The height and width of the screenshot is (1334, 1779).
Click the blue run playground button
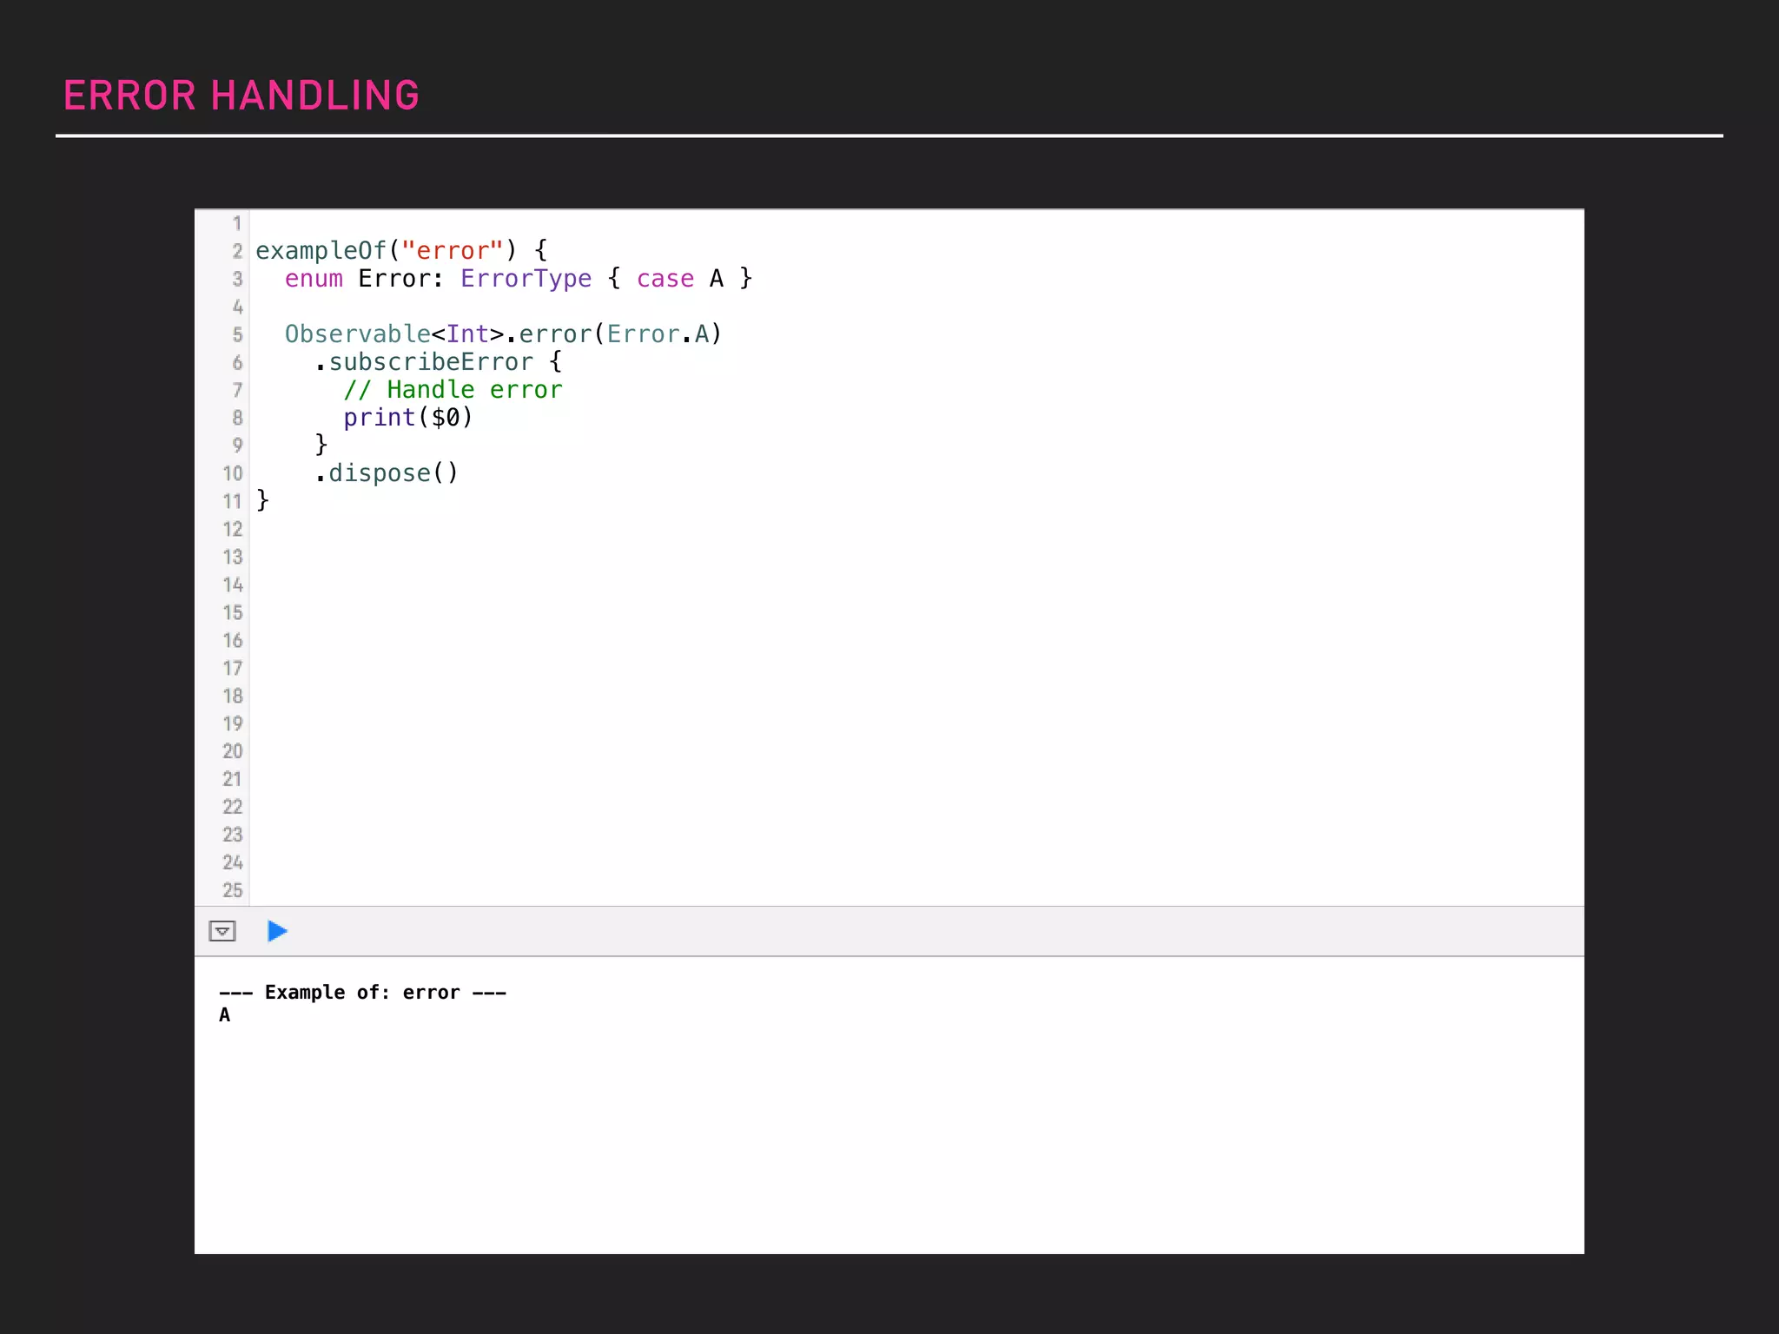pyautogui.click(x=277, y=931)
